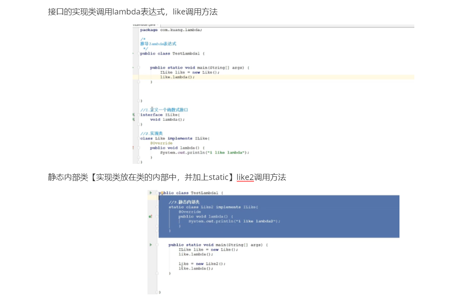Click the 'like = new Like2();' line
469x302 pixels.
tap(202, 264)
